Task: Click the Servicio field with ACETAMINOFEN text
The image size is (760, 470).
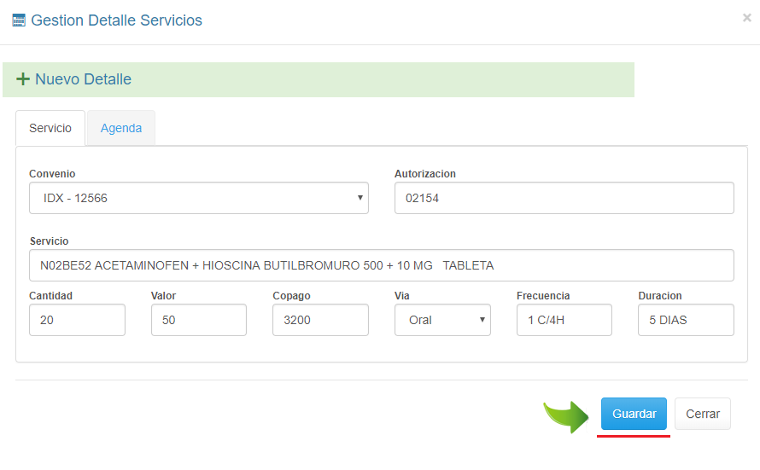Action: tap(382, 265)
